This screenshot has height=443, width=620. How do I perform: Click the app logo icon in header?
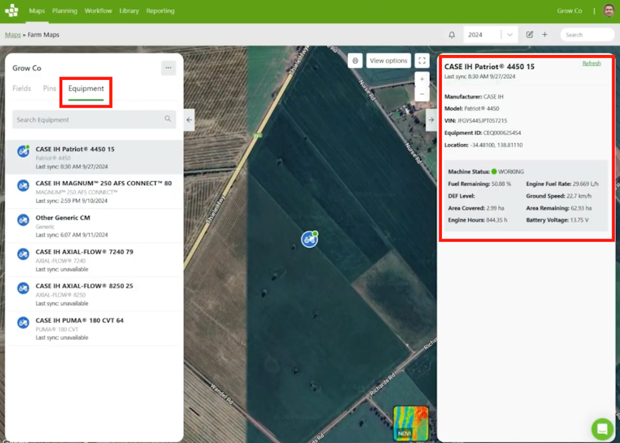[12, 11]
